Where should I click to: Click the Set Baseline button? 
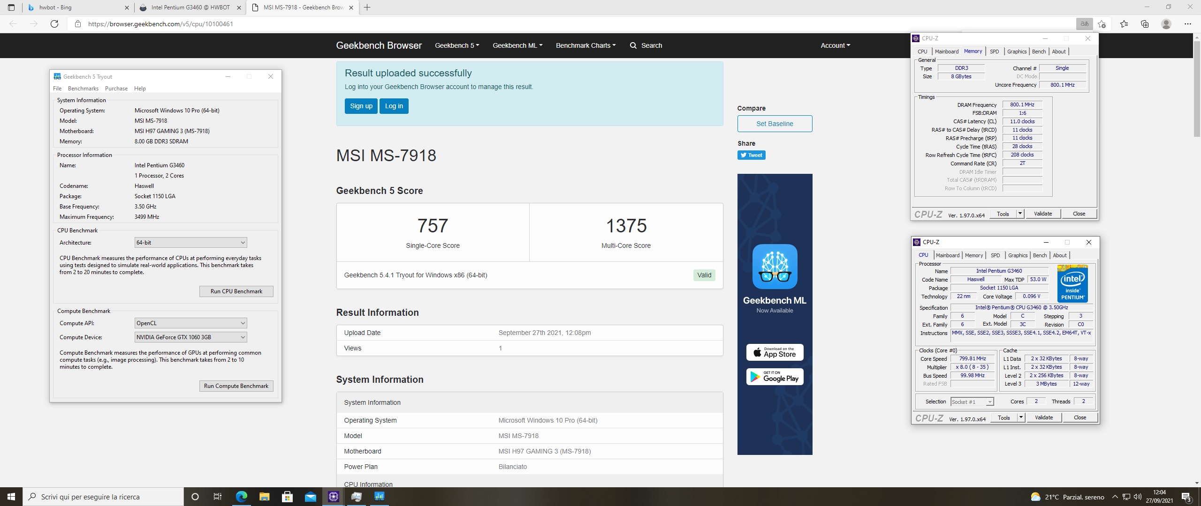coord(775,124)
